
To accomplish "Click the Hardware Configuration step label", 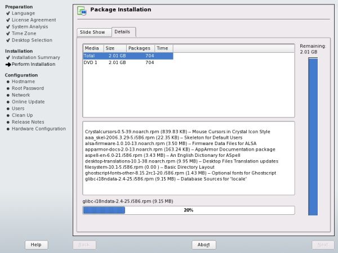I will pyautogui.click(x=39, y=129).
